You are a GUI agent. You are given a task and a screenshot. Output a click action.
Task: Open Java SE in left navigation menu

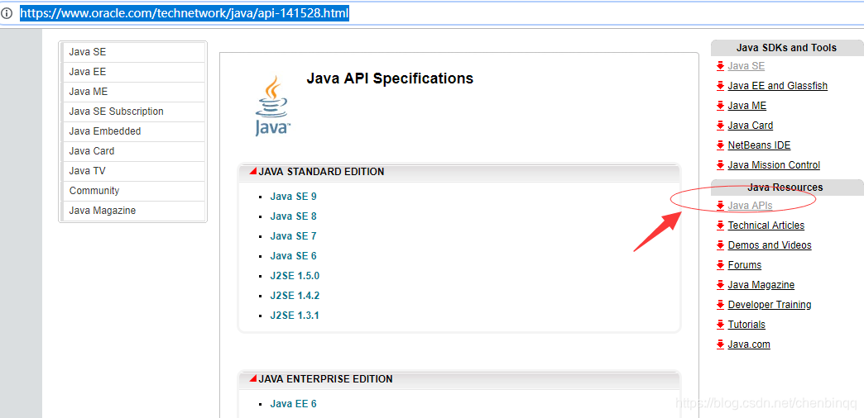tap(132, 52)
